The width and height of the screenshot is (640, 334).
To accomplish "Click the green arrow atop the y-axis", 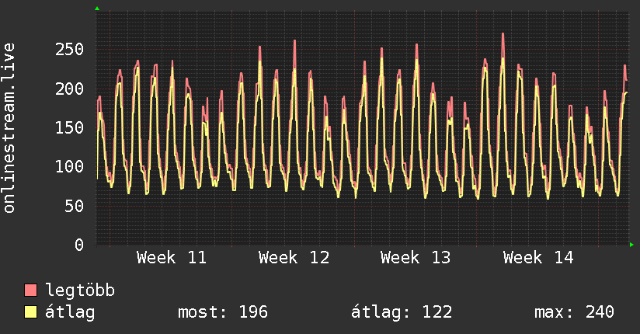I will point(97,9).
